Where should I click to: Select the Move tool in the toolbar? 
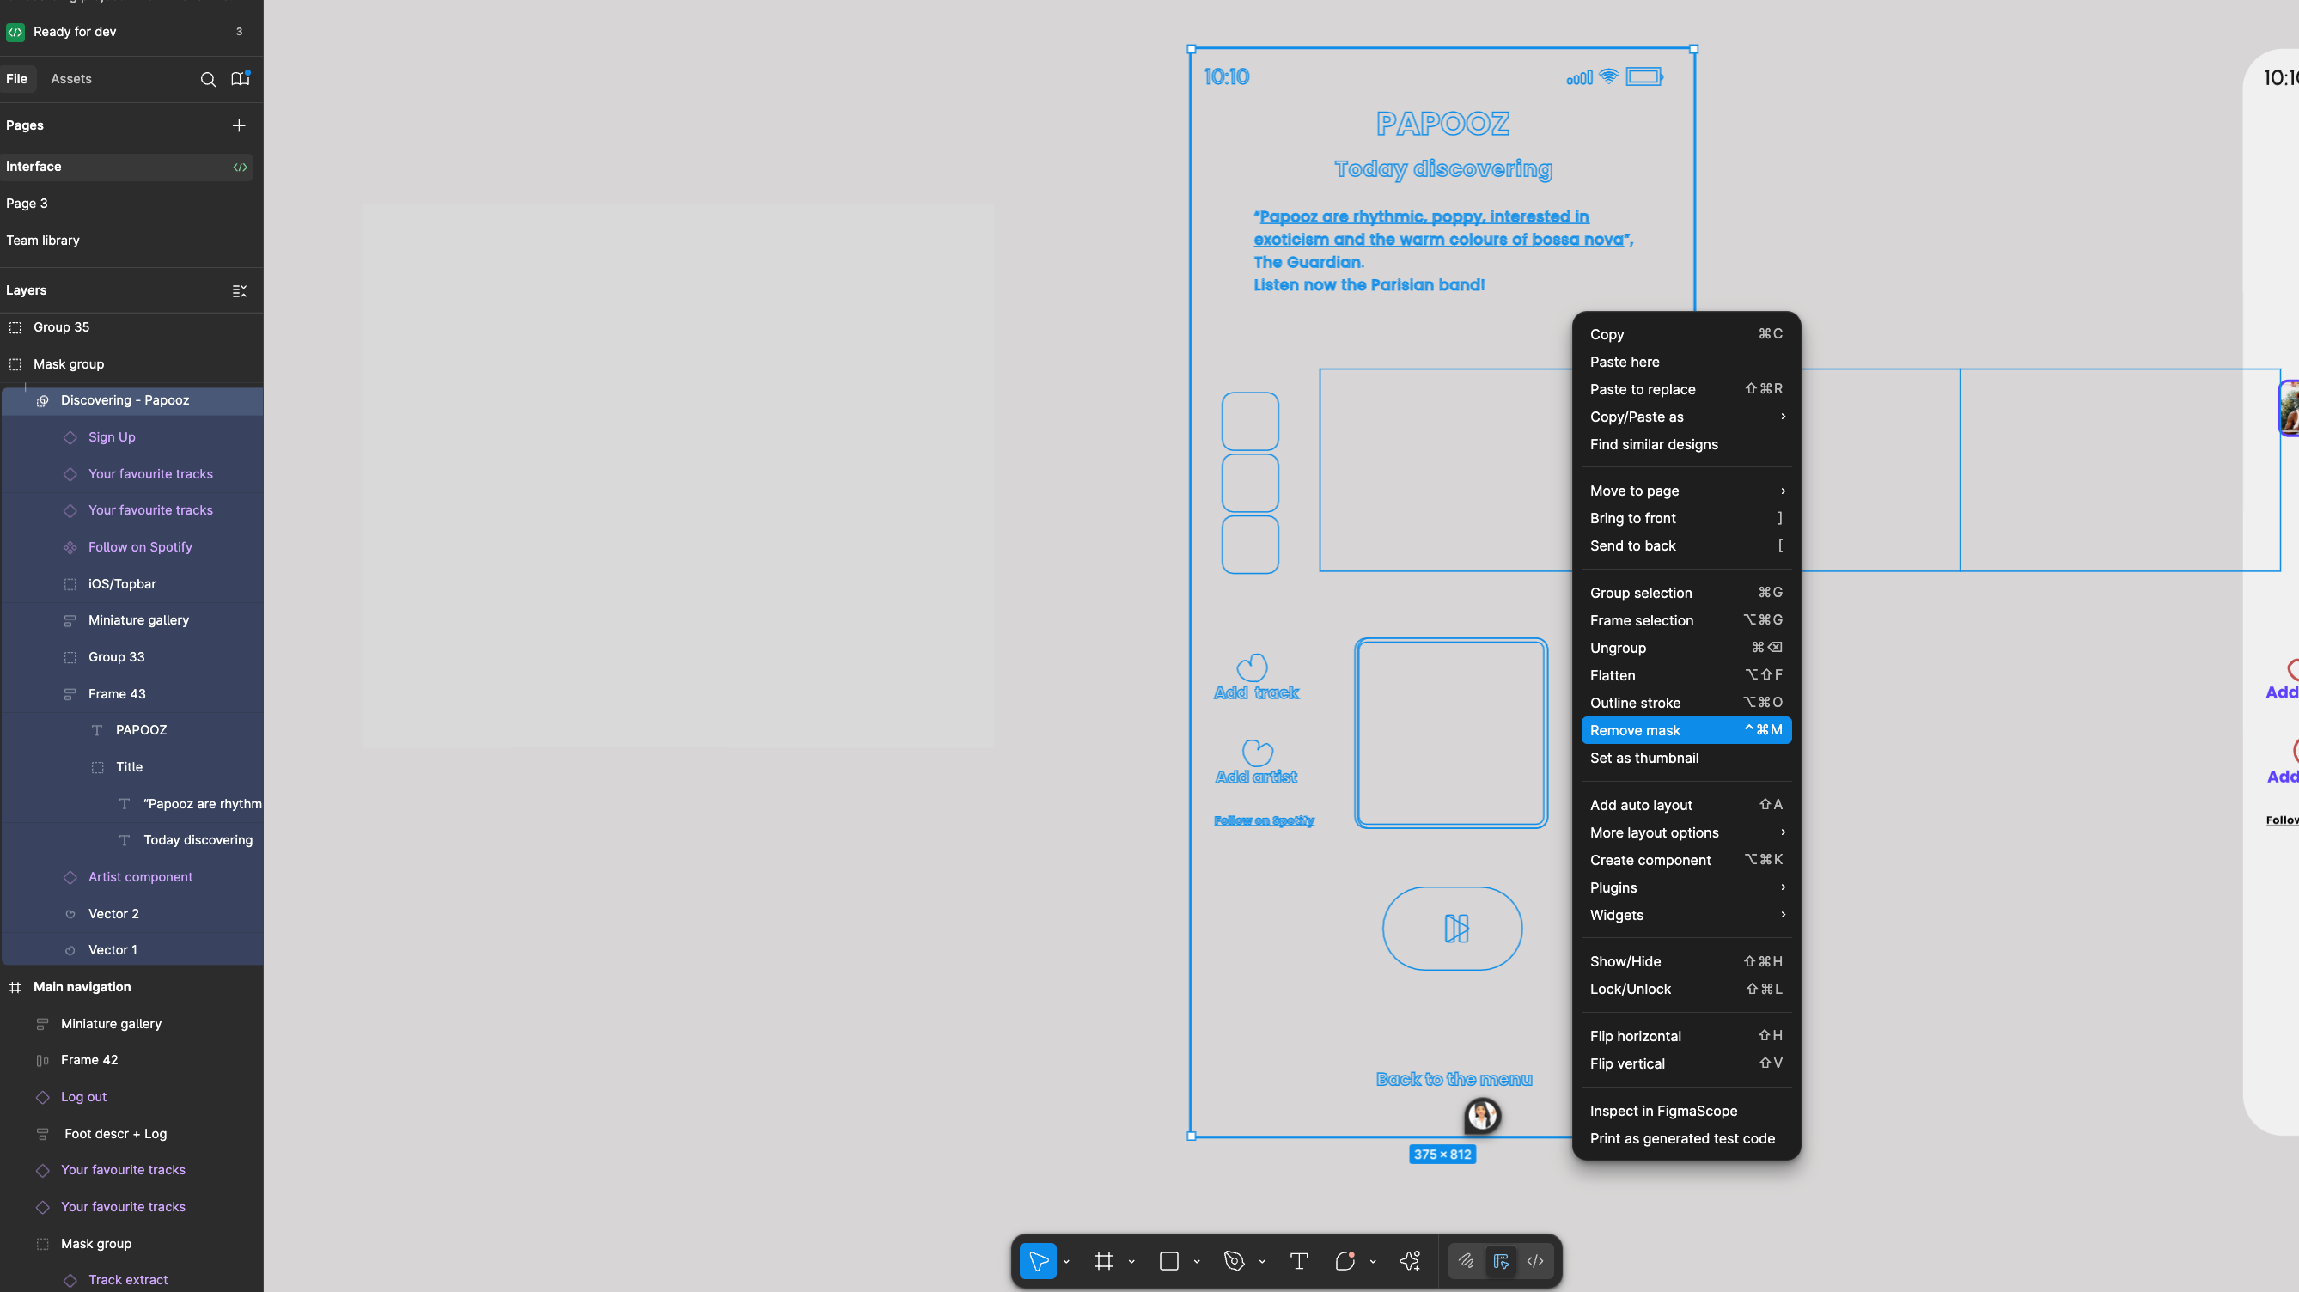(x=1038, y=1261)
